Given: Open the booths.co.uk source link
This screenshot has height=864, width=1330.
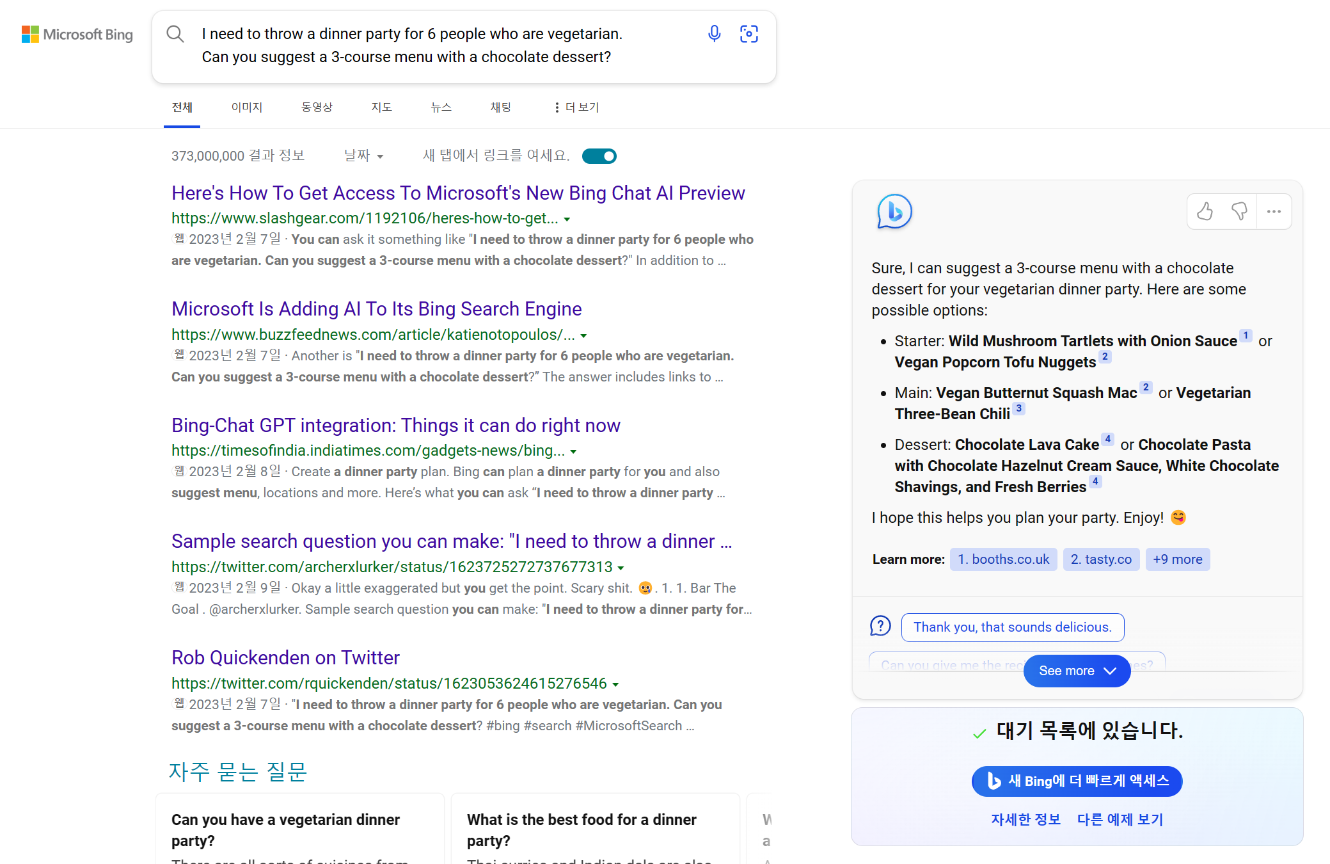Looking at the screenshot, I should [1003, 559].
